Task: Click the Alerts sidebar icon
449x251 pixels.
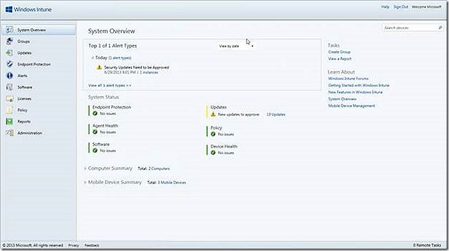Action: (9, 75)
